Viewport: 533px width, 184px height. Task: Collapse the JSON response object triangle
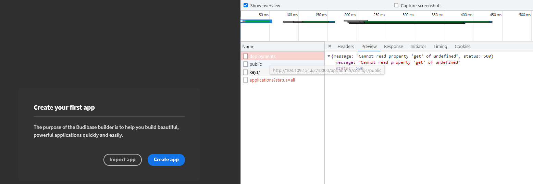click(329, 56)
